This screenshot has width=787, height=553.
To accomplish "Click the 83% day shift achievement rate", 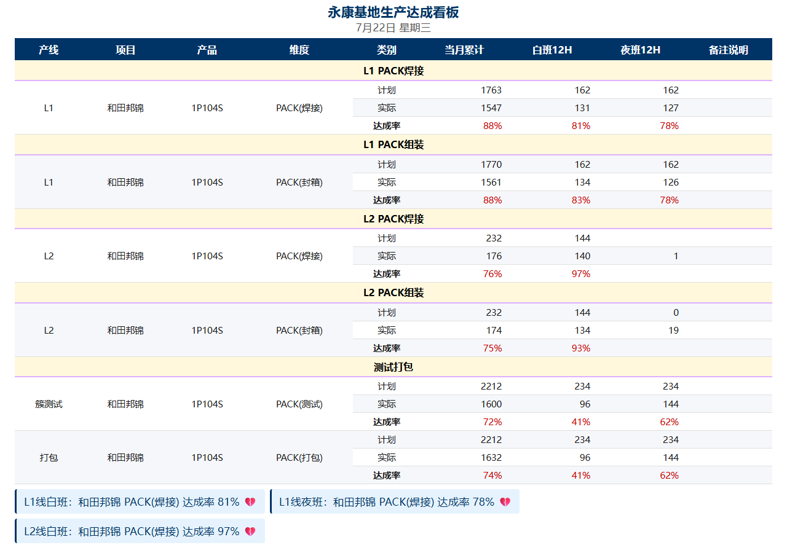I will [581, 200].
